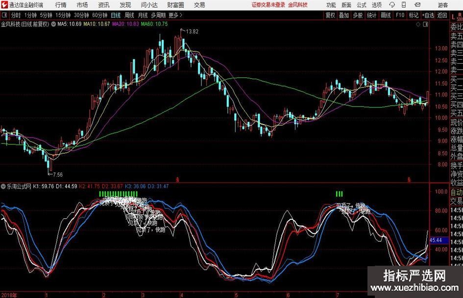Toggle the left panel icon beside 分时
The image size is (463, 298).
(4, 15)
